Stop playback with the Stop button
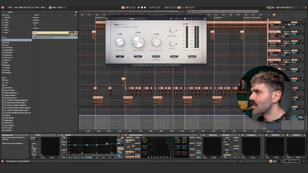This screenshot has width=308, height=173. [142, 8]
